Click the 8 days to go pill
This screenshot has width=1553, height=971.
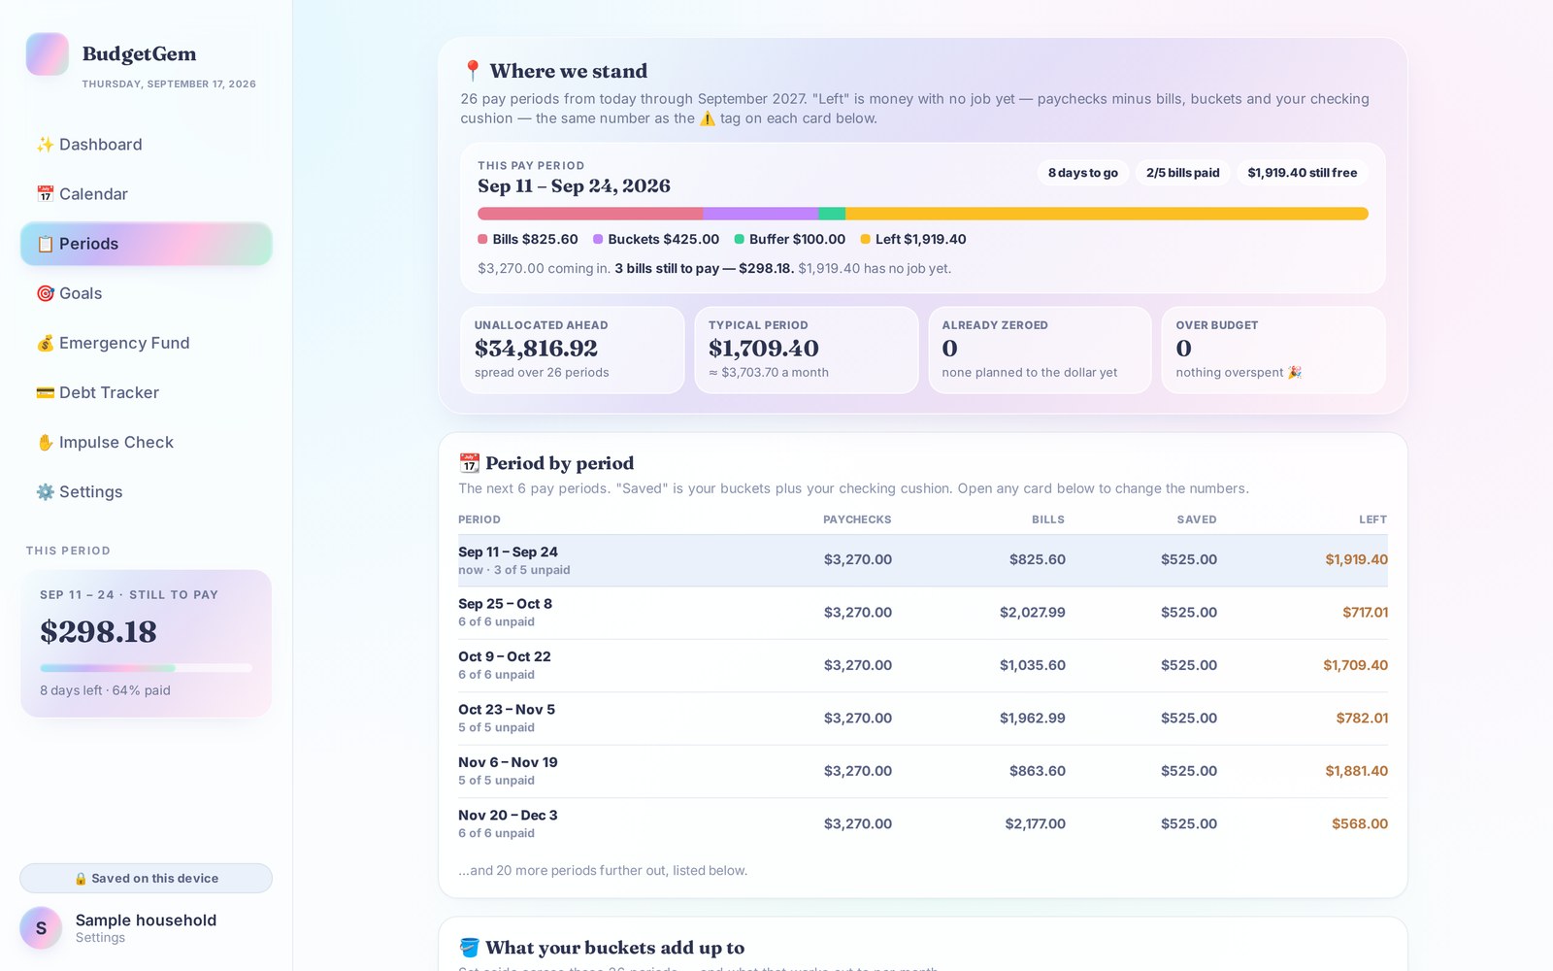point(1082,173)
